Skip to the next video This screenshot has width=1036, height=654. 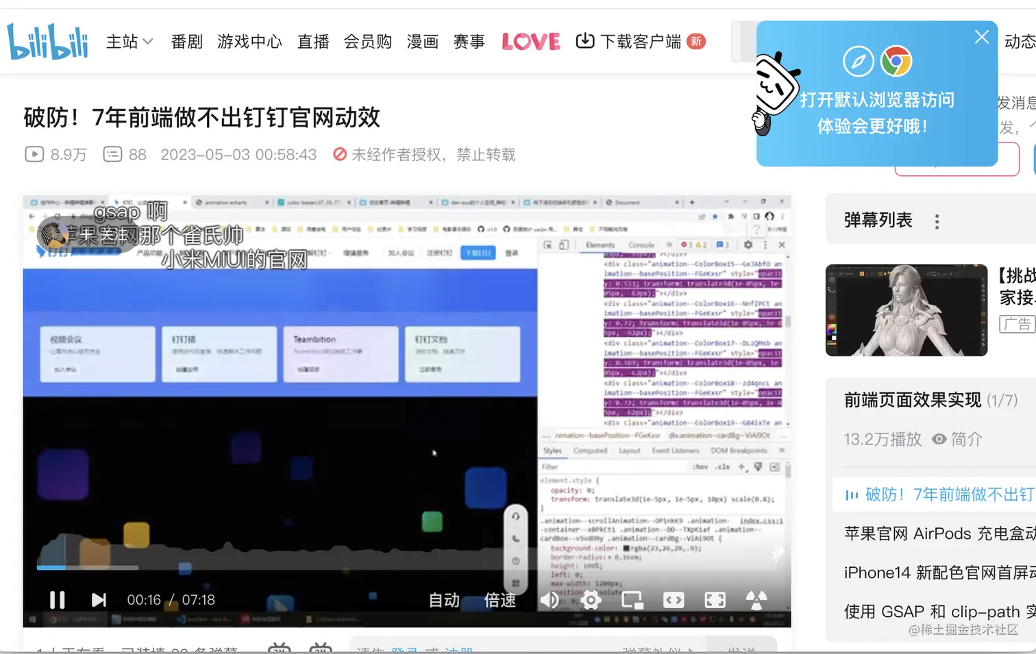(x=98, y=599)
